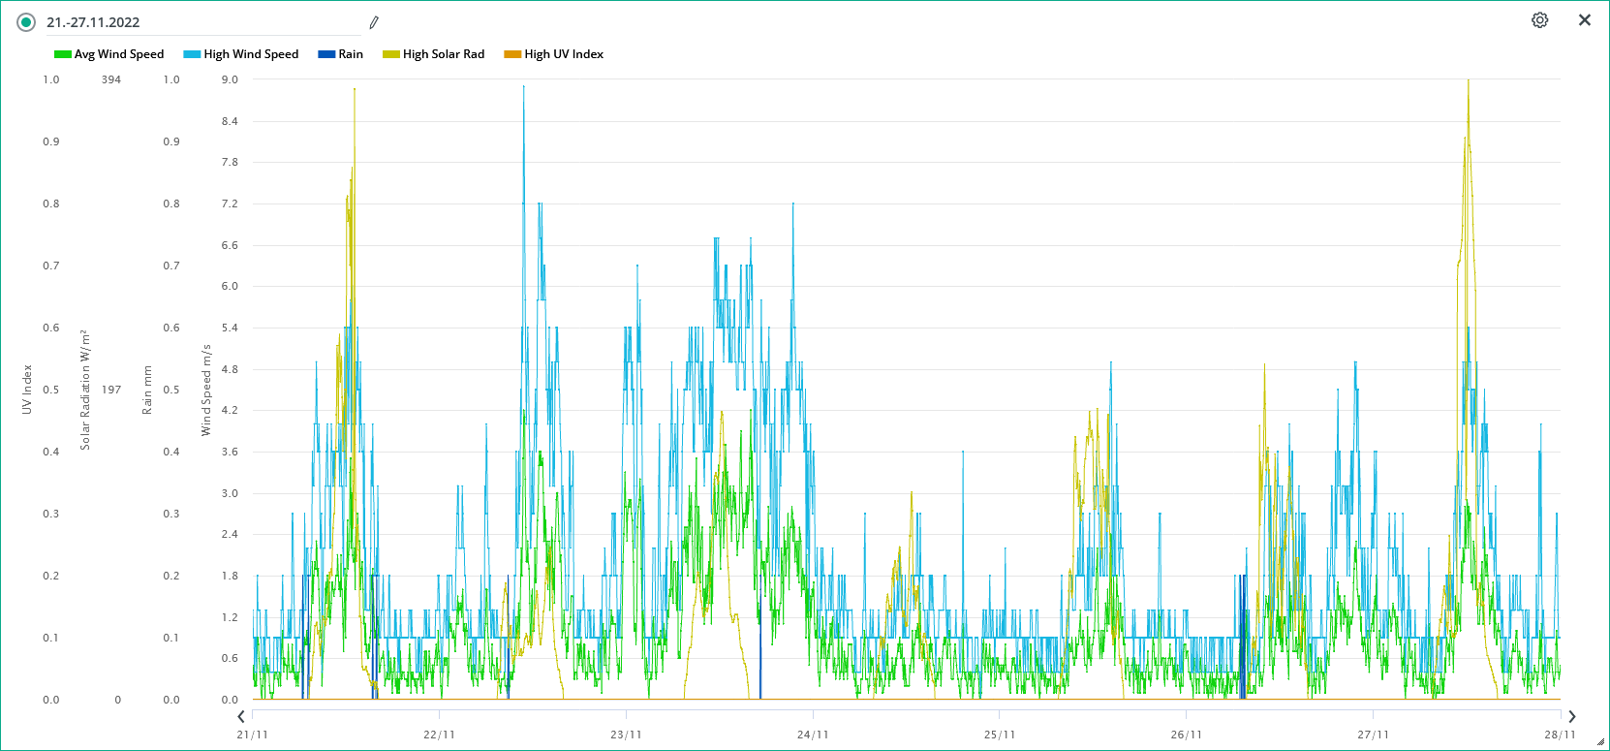
Task: Click the pencil edit icon beside date
Action: [374, 22]
